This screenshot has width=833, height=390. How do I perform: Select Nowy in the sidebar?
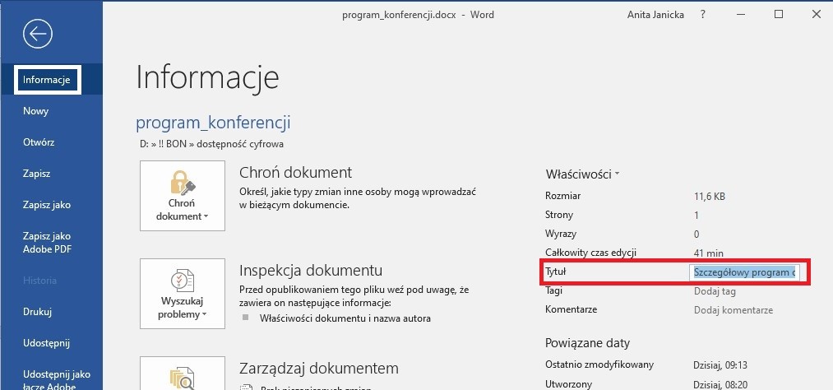pos(35,111)
